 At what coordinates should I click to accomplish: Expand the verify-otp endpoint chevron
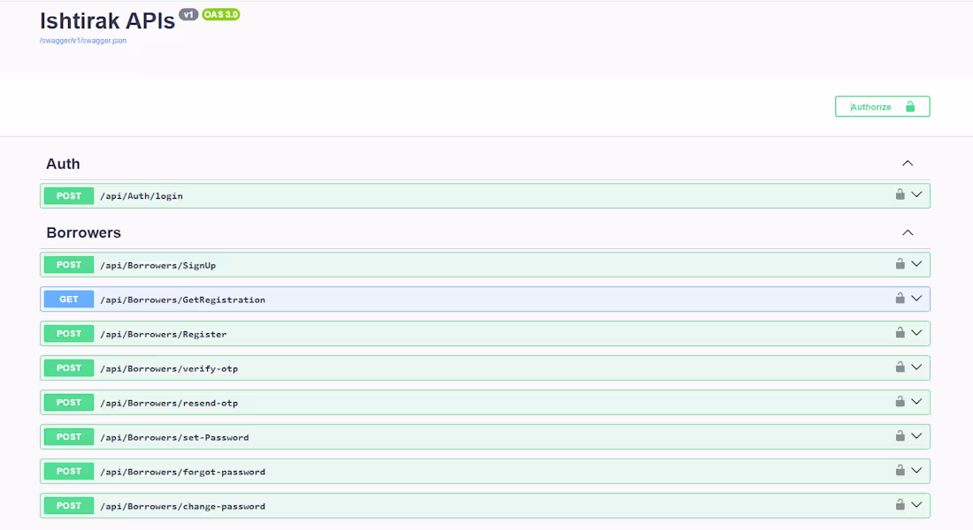(x=916, y=367)
